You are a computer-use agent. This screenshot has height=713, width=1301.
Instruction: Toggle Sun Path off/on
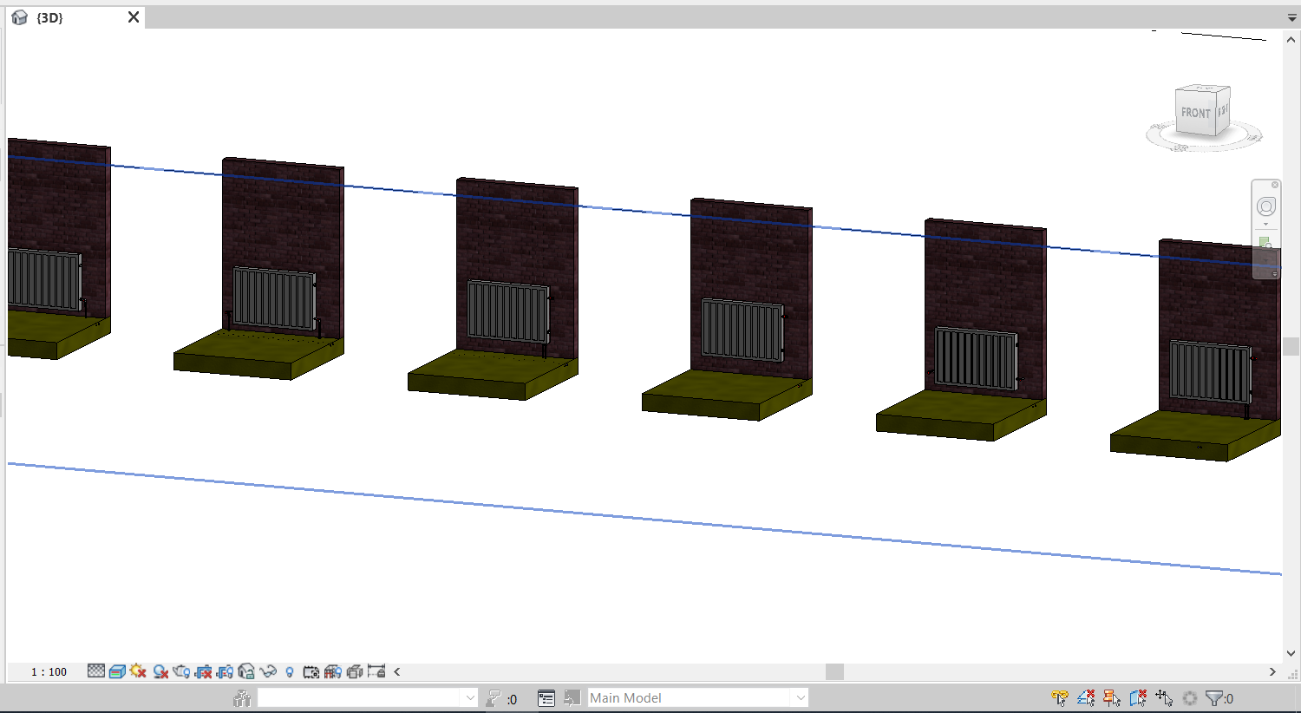coord(138,671)
